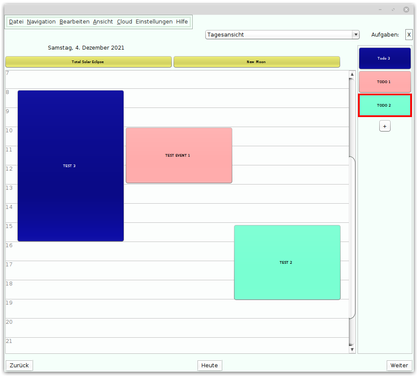
Task: Select the pink TEST EVENT 1 appointment
Action: [179, 155]
